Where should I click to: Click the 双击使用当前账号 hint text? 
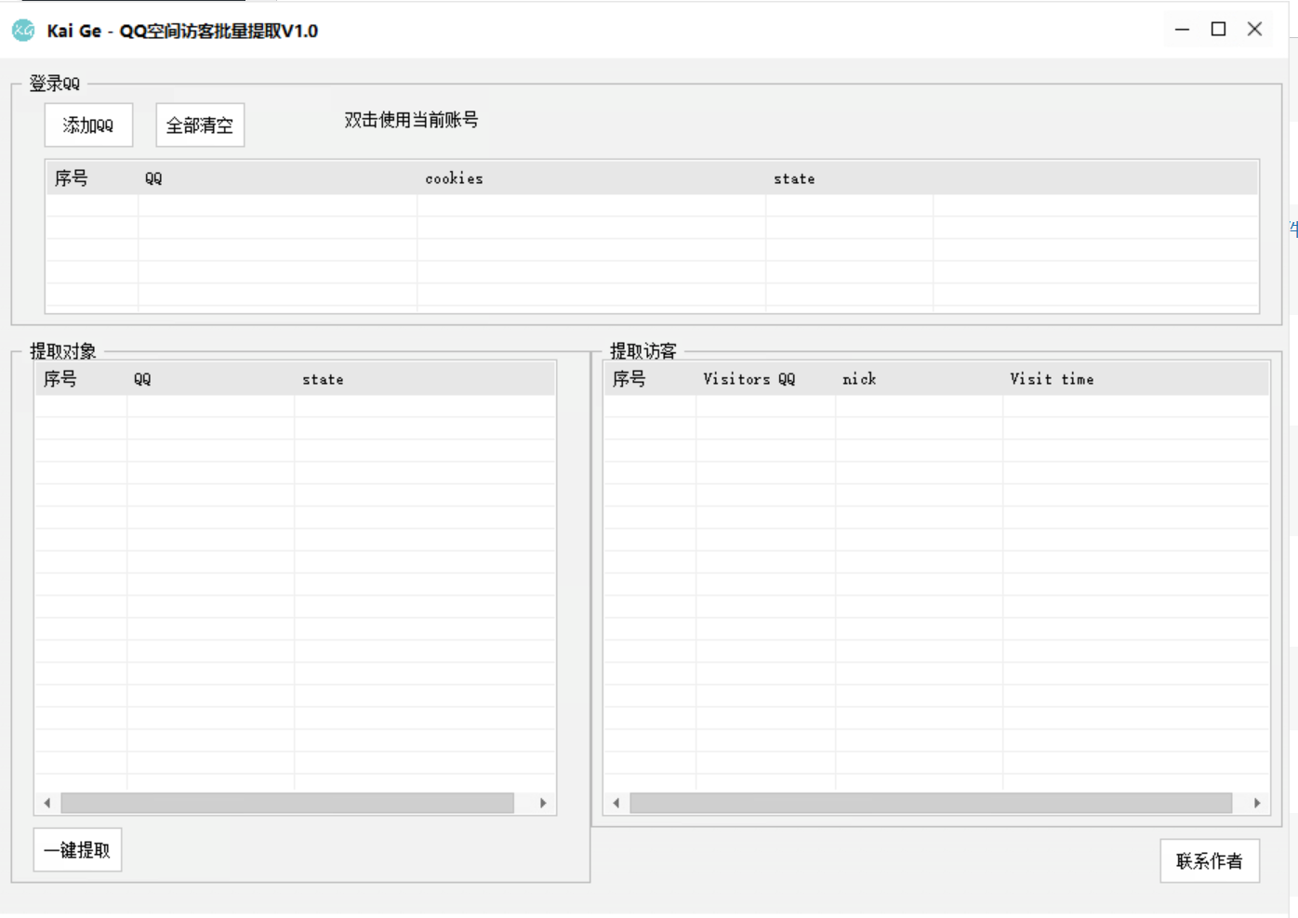(x=413, y=120)
